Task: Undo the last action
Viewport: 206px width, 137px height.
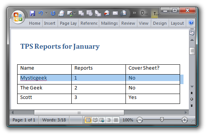Action: 41,13
